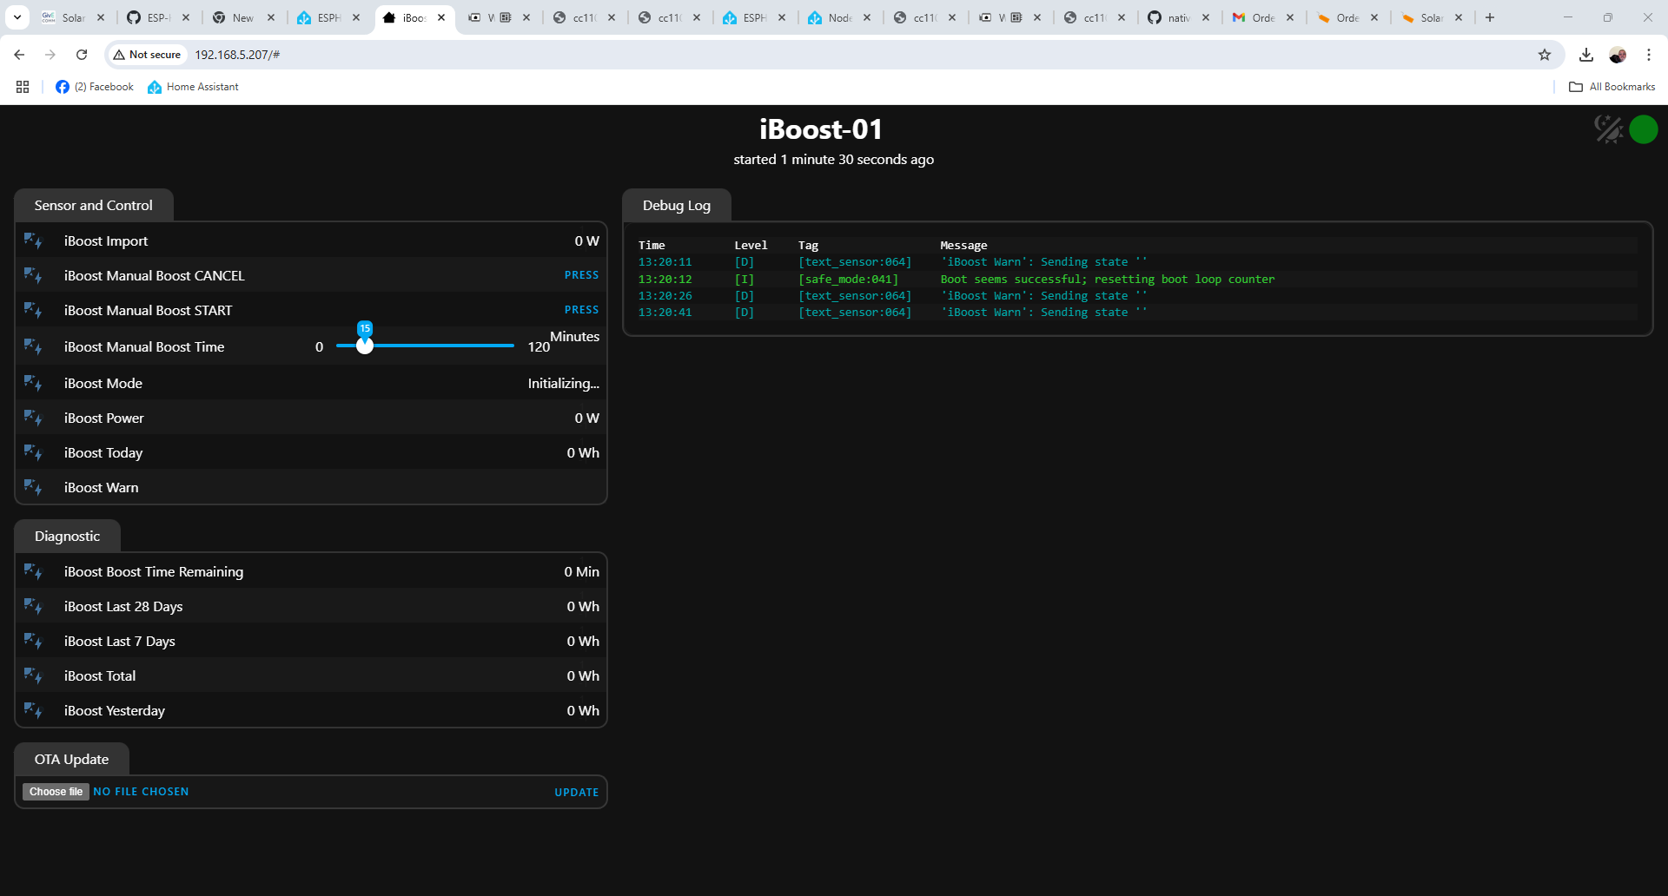Open the All Bookmarks folder
1668x896 pixels.
1612,87
